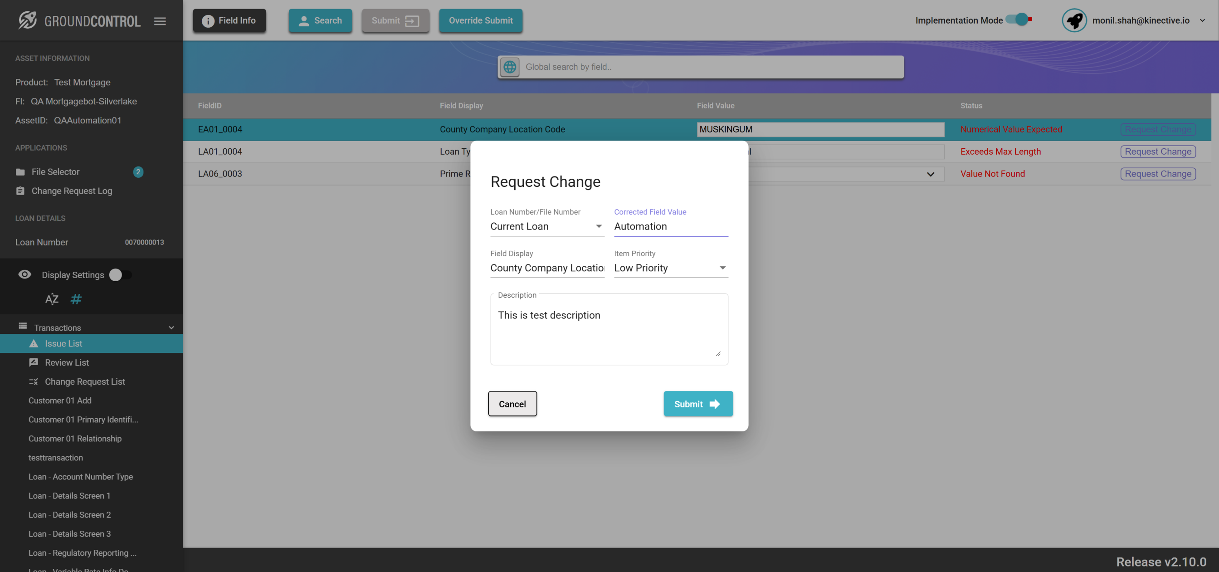Open the Item Priority dropdown

tap(671, 268)
